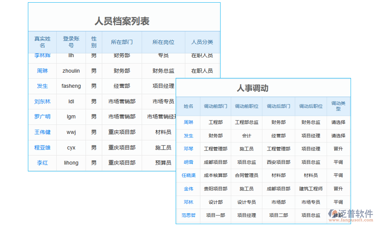This screenshot has width=377, height=226.
Task: Select 晋升 type in 金伟 row
Action: click(x=338, y=189)
